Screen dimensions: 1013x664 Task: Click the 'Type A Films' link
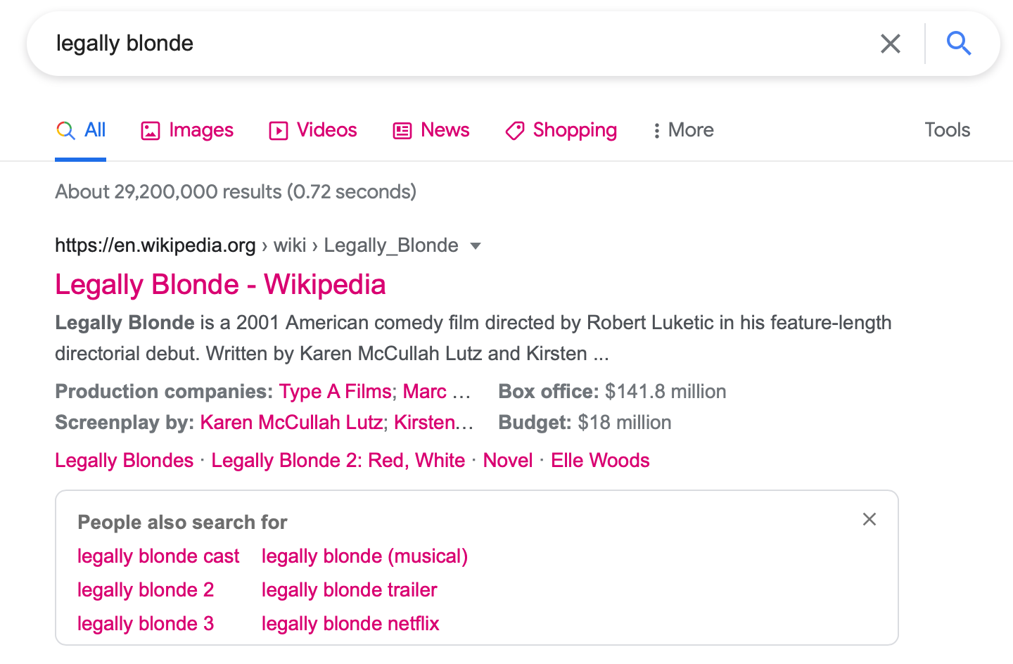336,391
